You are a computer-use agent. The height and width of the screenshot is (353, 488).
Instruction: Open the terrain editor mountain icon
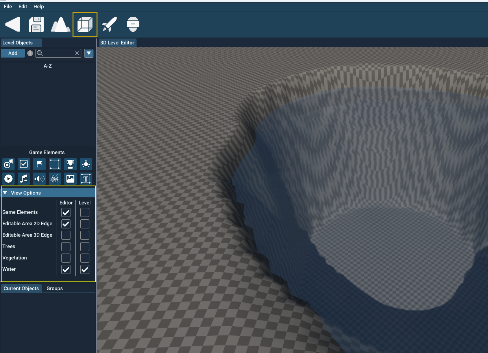pyautogui.click(x=61, y=24)
